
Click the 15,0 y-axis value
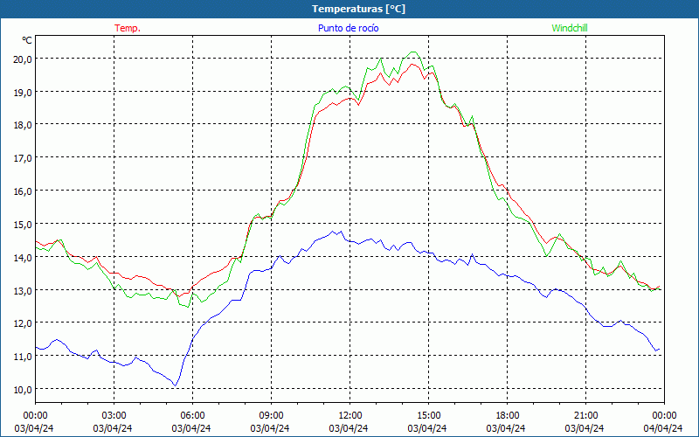23,224
